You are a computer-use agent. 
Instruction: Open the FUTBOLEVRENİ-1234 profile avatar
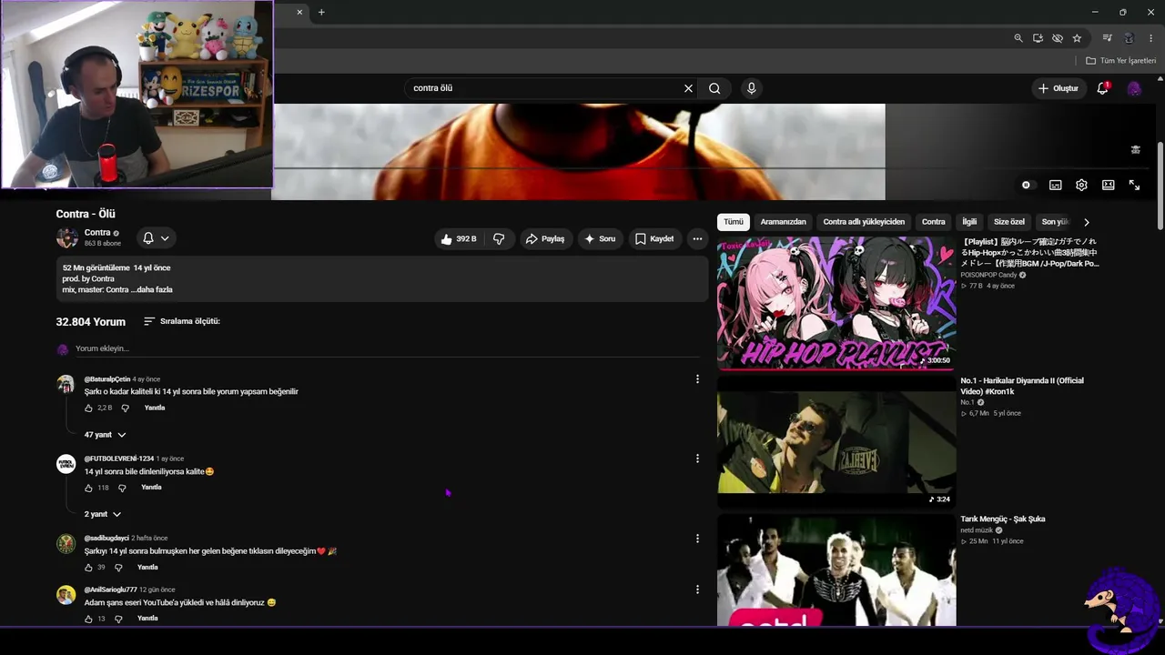66,464
